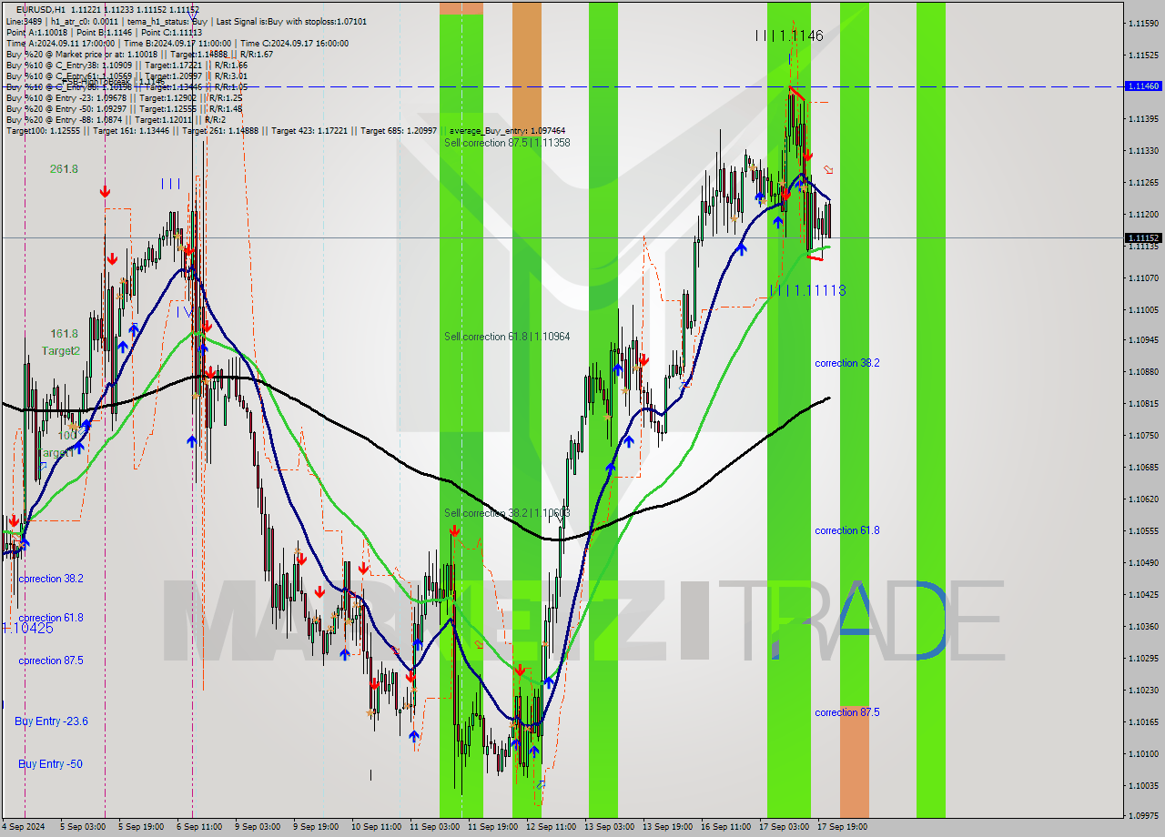Click the 1.09975 price axis value
Screen dimensions: 1165x837
click(1143, 816)
